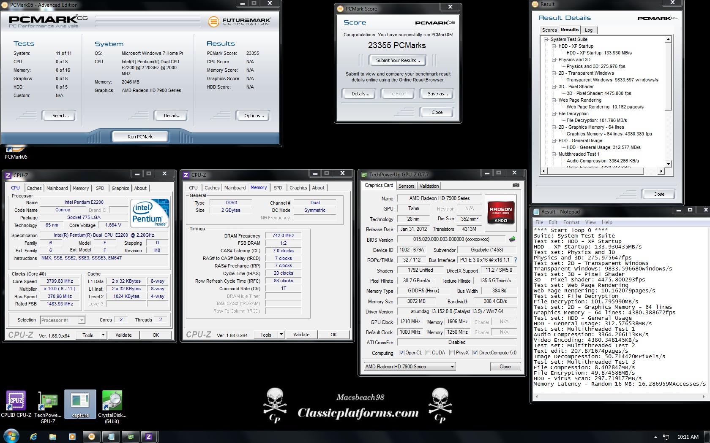The width and height of the screenshot is (710, 443).
Task: Click the down arrow of Result Details scrollbar
Action: pyautogui.click(x=668, y=164)
